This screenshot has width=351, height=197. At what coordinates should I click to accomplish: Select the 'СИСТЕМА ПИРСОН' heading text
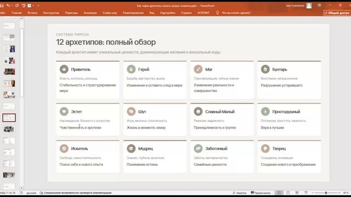click(72, 34)
